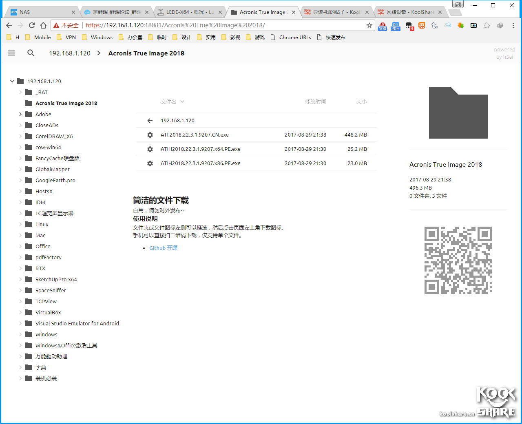522x424 pixels.
Task: Switch to the 导读-我的帖子 KoolShare tab
Action: 336,12
